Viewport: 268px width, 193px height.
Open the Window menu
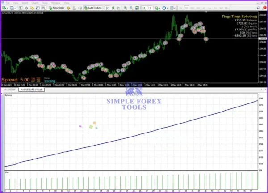[56, 3]
